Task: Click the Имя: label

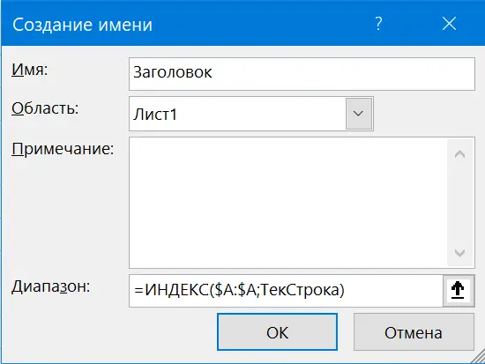Action: pos(30,70)
